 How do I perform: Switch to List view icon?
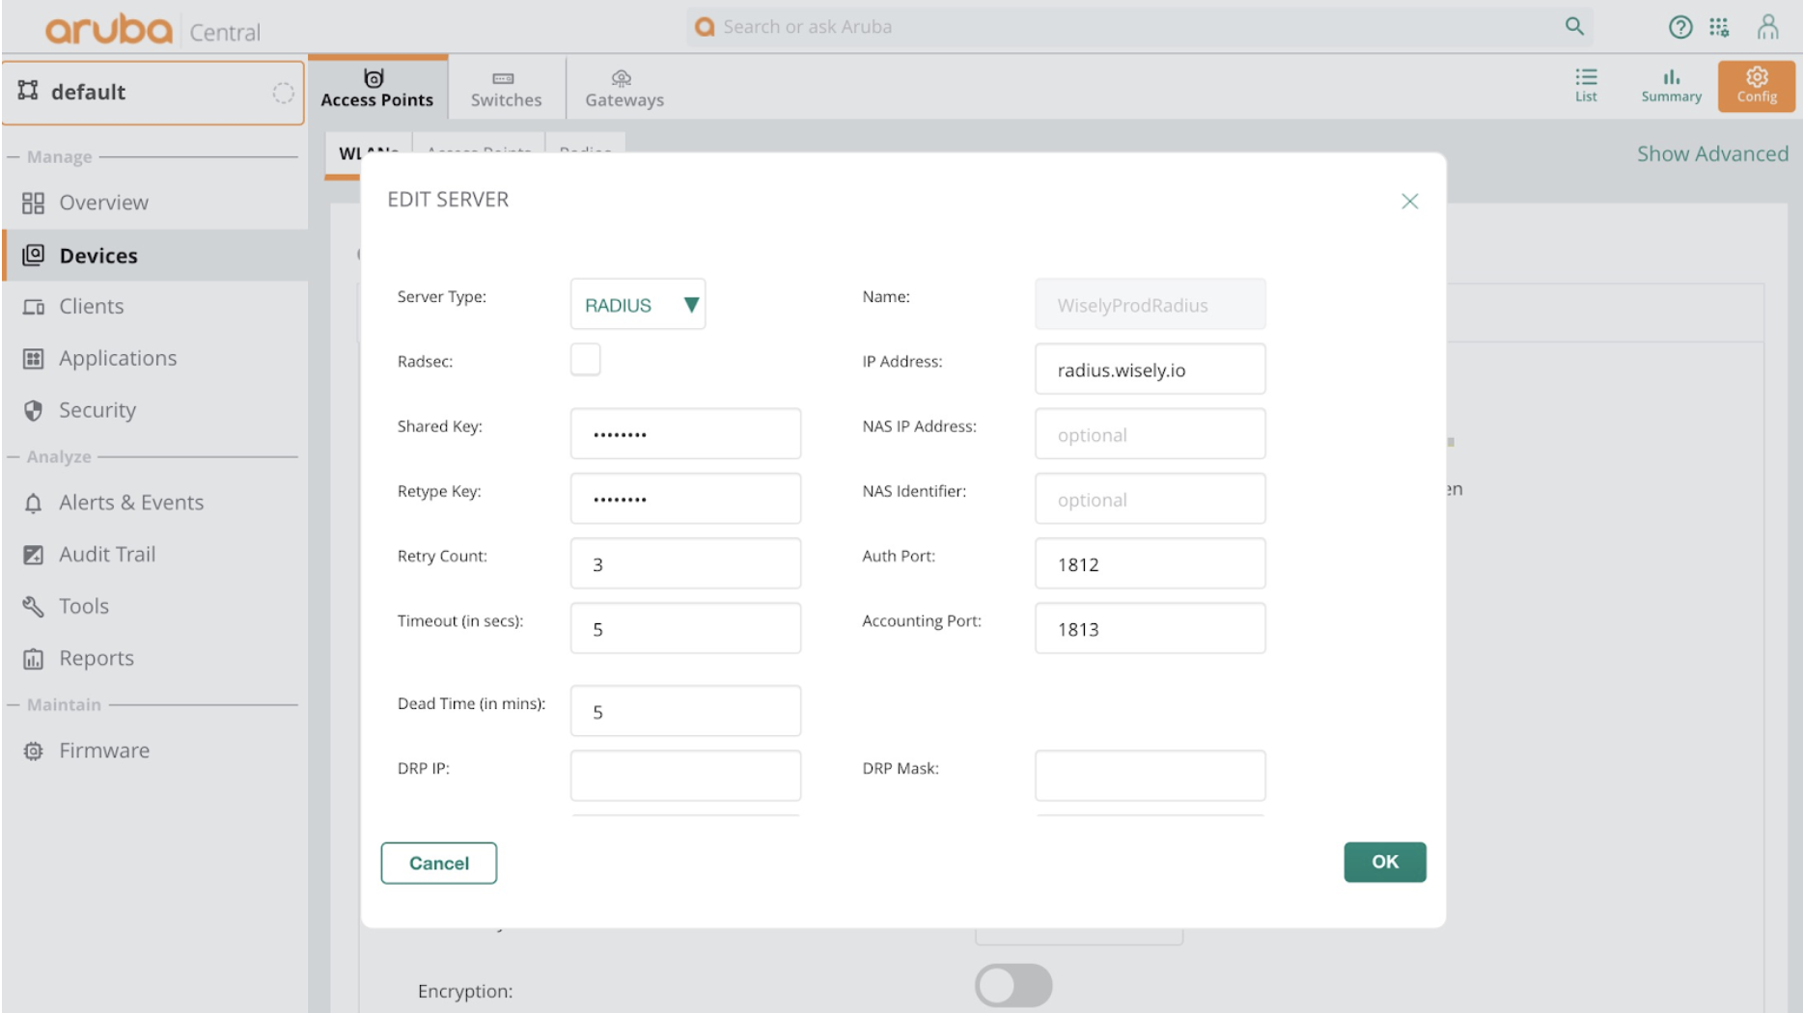pyautogui.click(x=1586, y=85)
